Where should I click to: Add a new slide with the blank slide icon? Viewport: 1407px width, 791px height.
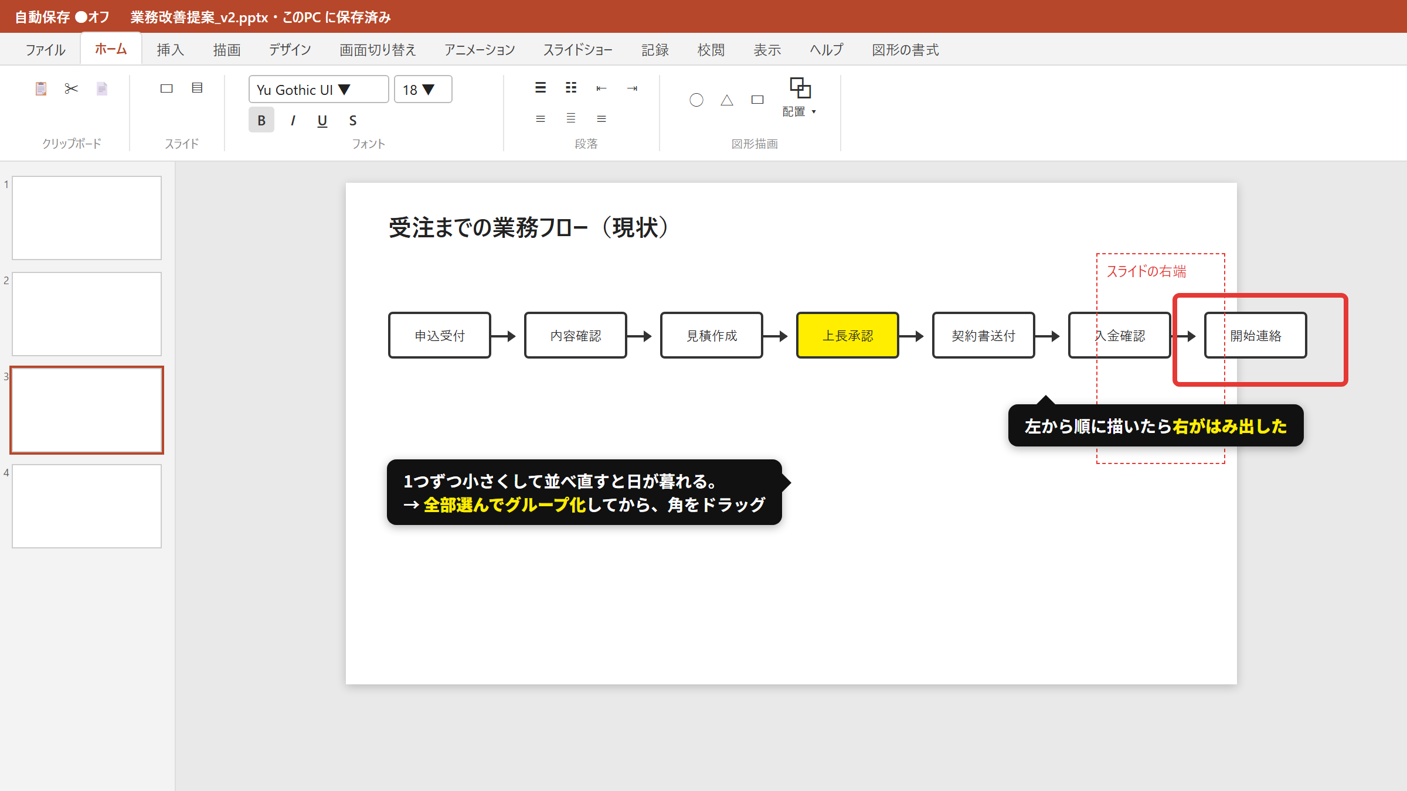(x=166, y=88)
